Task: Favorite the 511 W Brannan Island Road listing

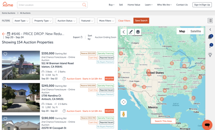Action: pyautogui.click(x=5, y=54)
